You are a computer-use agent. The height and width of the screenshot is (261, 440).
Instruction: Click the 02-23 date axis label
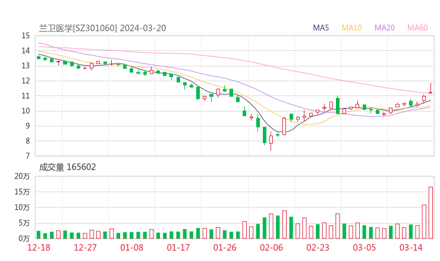318,247
